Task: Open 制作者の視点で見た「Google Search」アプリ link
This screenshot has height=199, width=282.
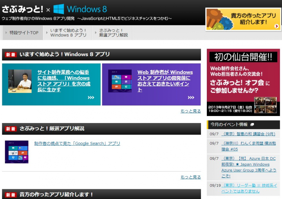Action: tap(77, 144)
